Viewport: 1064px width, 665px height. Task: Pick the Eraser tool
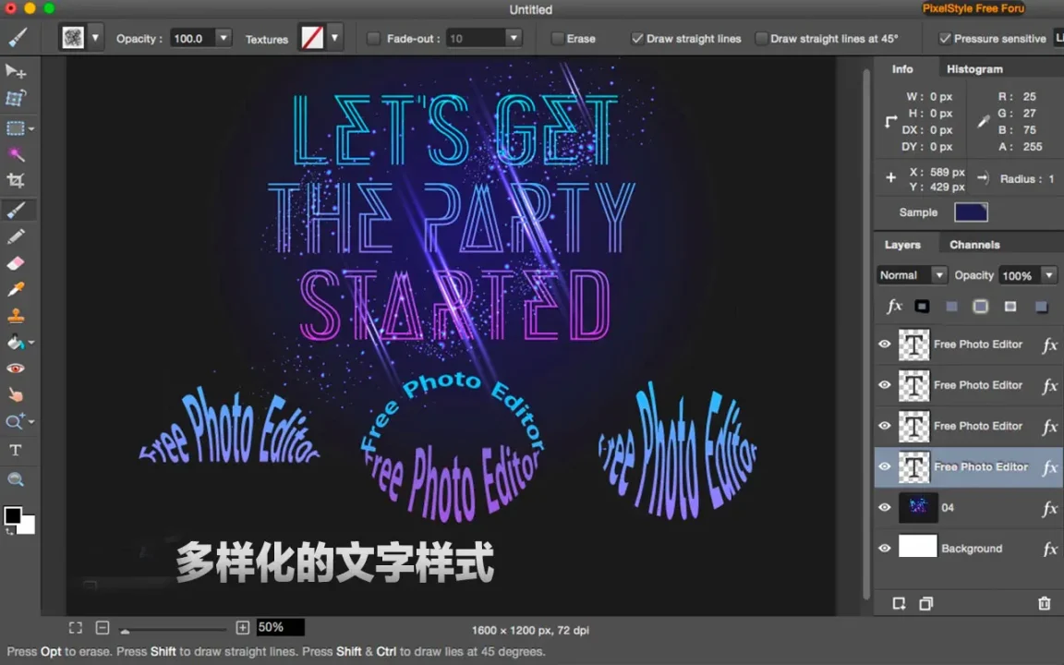16,264
